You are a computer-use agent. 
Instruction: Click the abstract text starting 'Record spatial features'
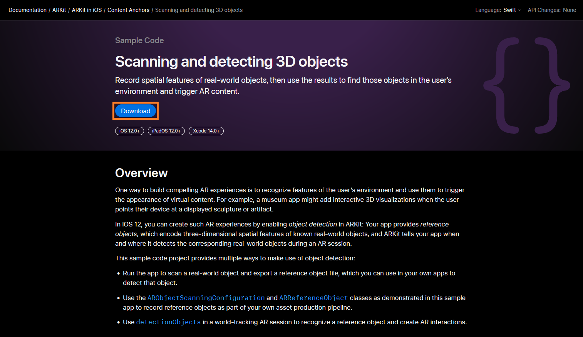coord(283,86)
